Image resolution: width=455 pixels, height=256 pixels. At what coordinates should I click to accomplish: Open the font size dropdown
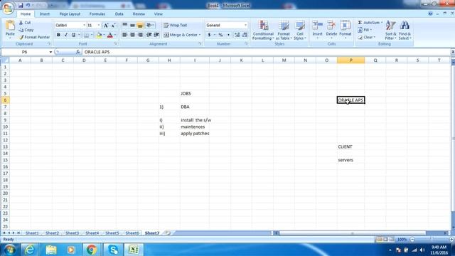pos(99,26)
